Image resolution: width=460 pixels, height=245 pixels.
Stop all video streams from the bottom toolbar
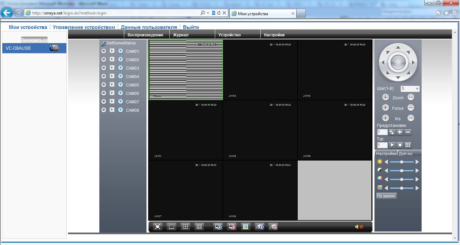click(x=232, y=227)
